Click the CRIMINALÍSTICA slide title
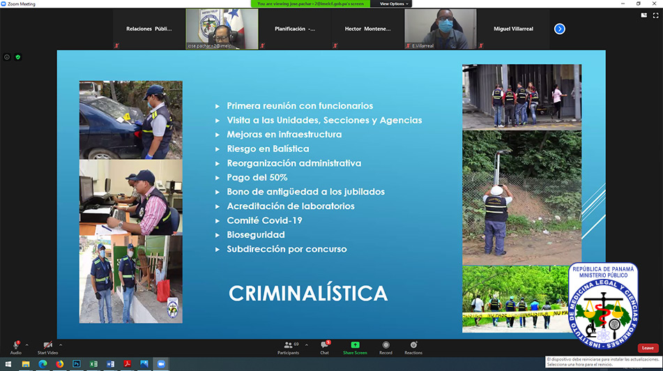Image resolution: width=663 pixels, height=371 pixels. tap(308, 294)
